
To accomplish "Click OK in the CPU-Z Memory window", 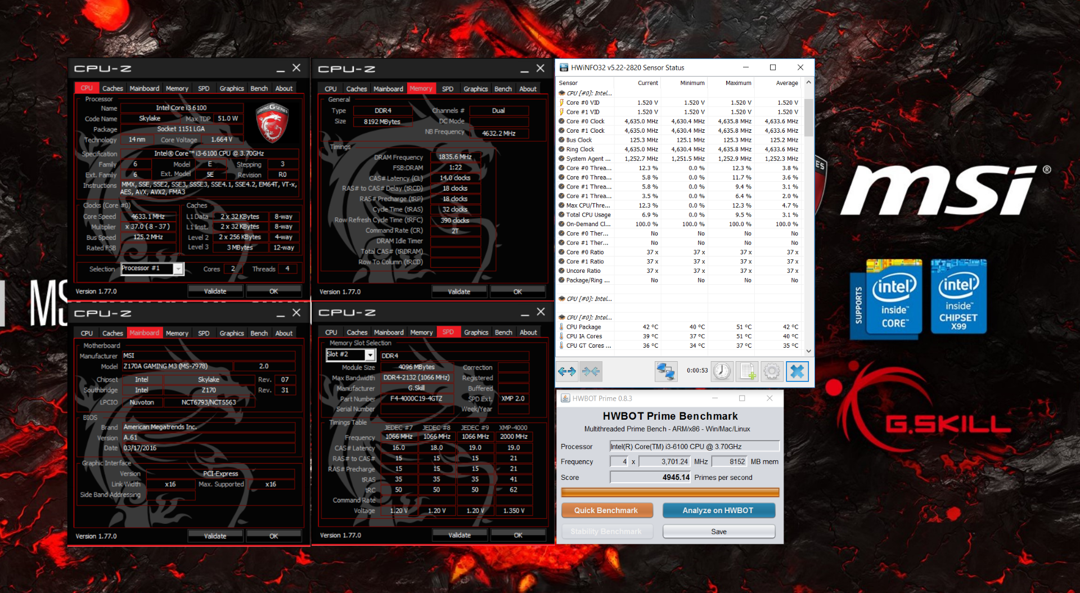I will point(517,291).
